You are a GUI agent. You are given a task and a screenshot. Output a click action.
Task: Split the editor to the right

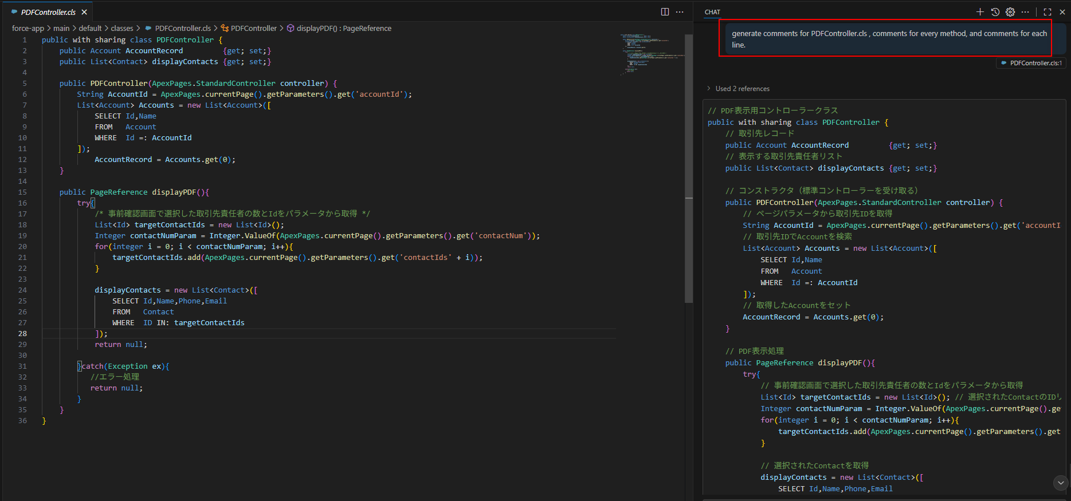[665, 12]
